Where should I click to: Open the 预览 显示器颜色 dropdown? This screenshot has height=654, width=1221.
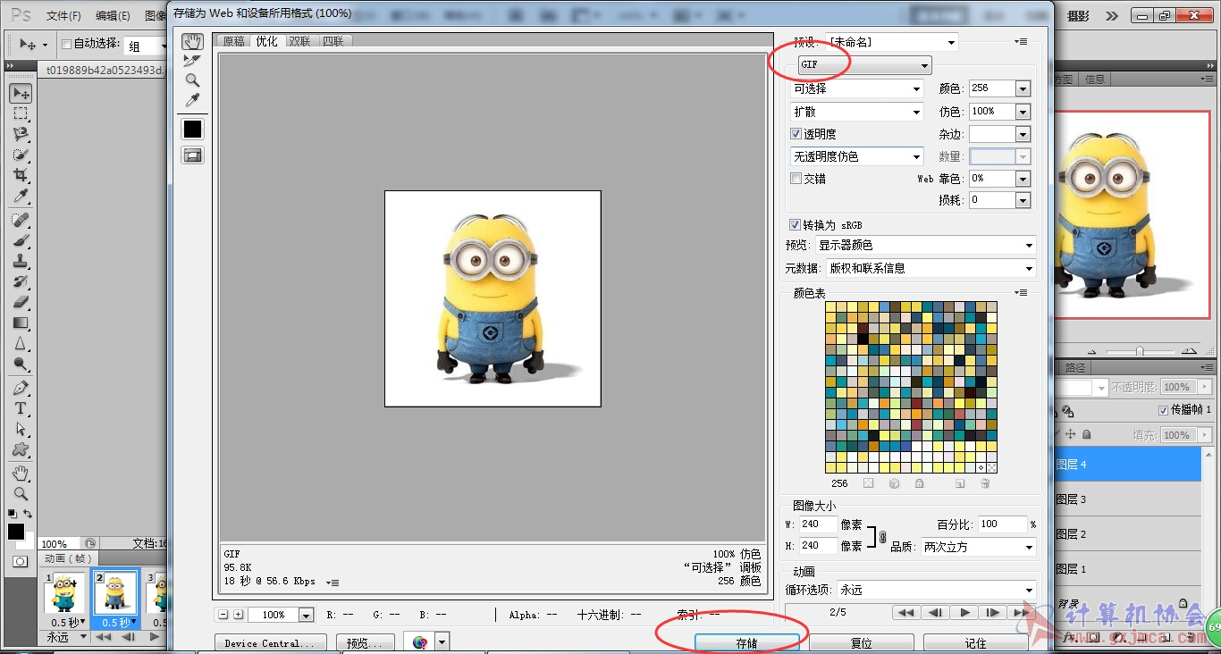925,245
